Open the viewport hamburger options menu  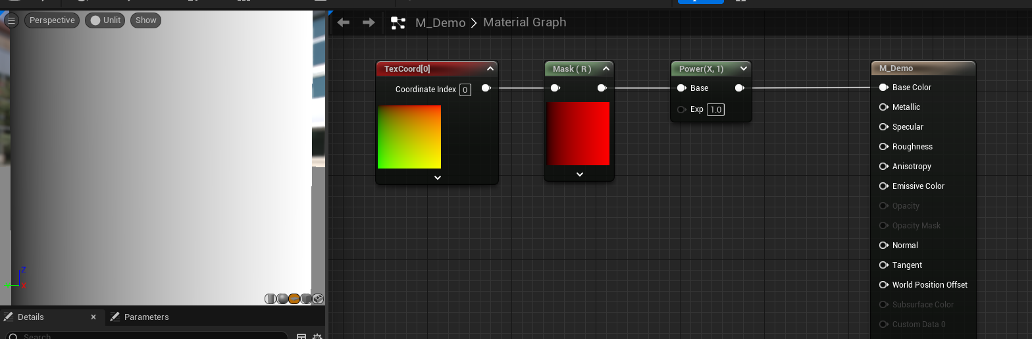(x=11, y=20)
